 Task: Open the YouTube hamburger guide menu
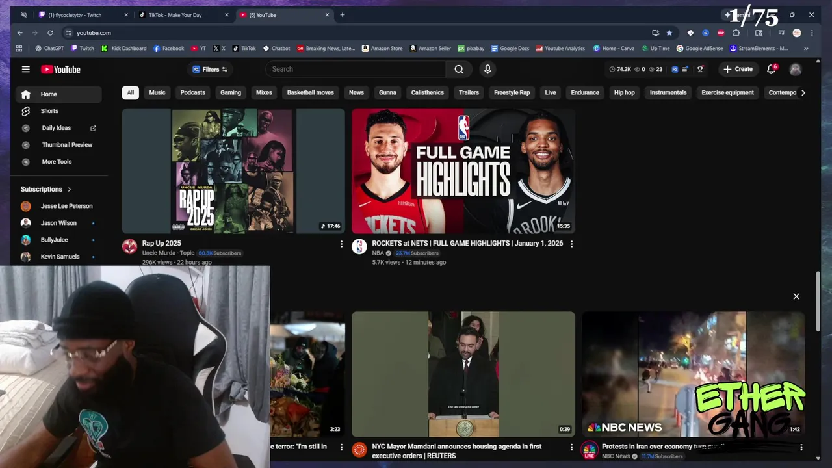pyautogui.click(x=25, y=69)
